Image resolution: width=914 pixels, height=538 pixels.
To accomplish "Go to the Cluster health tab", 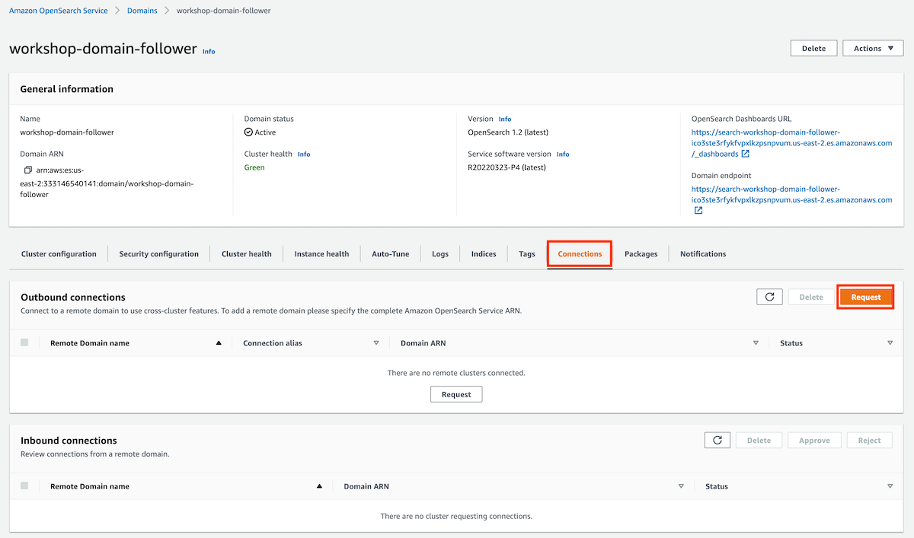I will (246, 254).
